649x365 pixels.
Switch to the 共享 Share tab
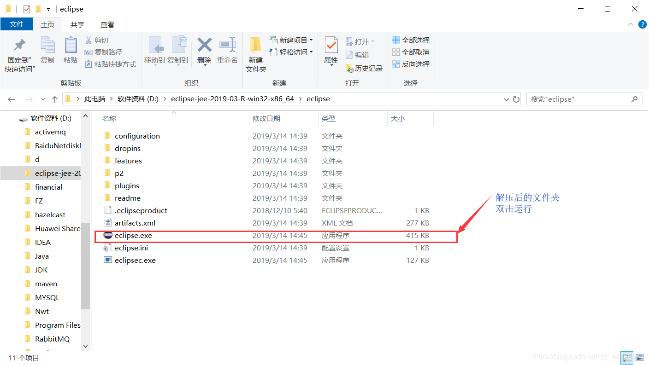click(x=77, y=24)
